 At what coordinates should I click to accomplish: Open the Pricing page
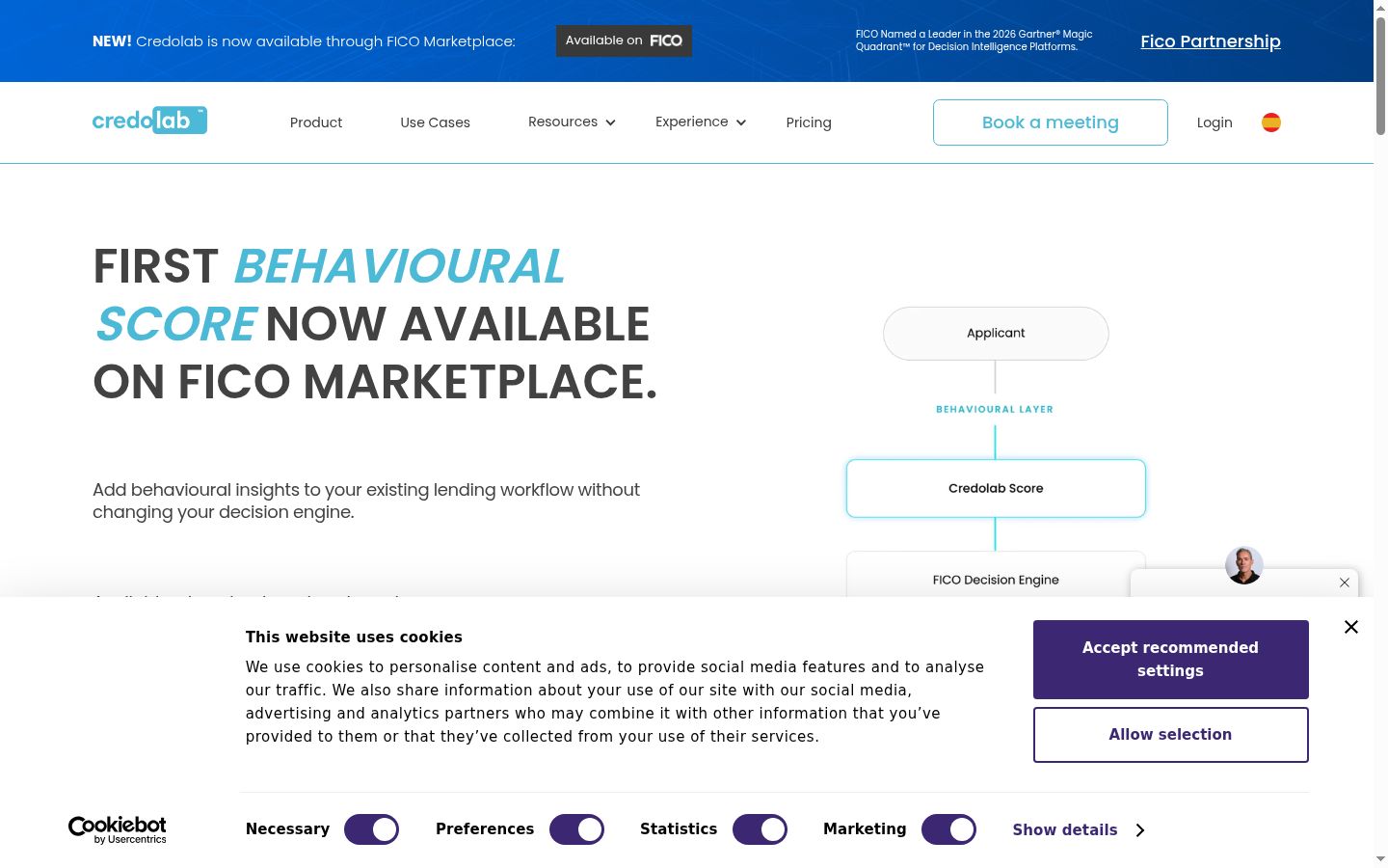809,122
